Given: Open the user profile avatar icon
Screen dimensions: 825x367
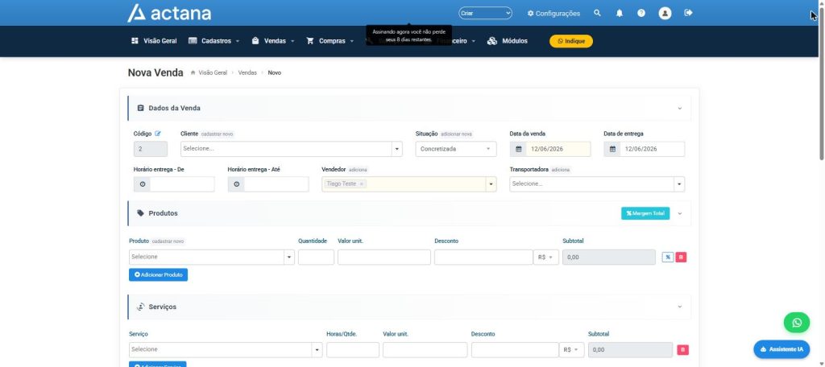Looking at the screenshot, I should pos(665,13).
